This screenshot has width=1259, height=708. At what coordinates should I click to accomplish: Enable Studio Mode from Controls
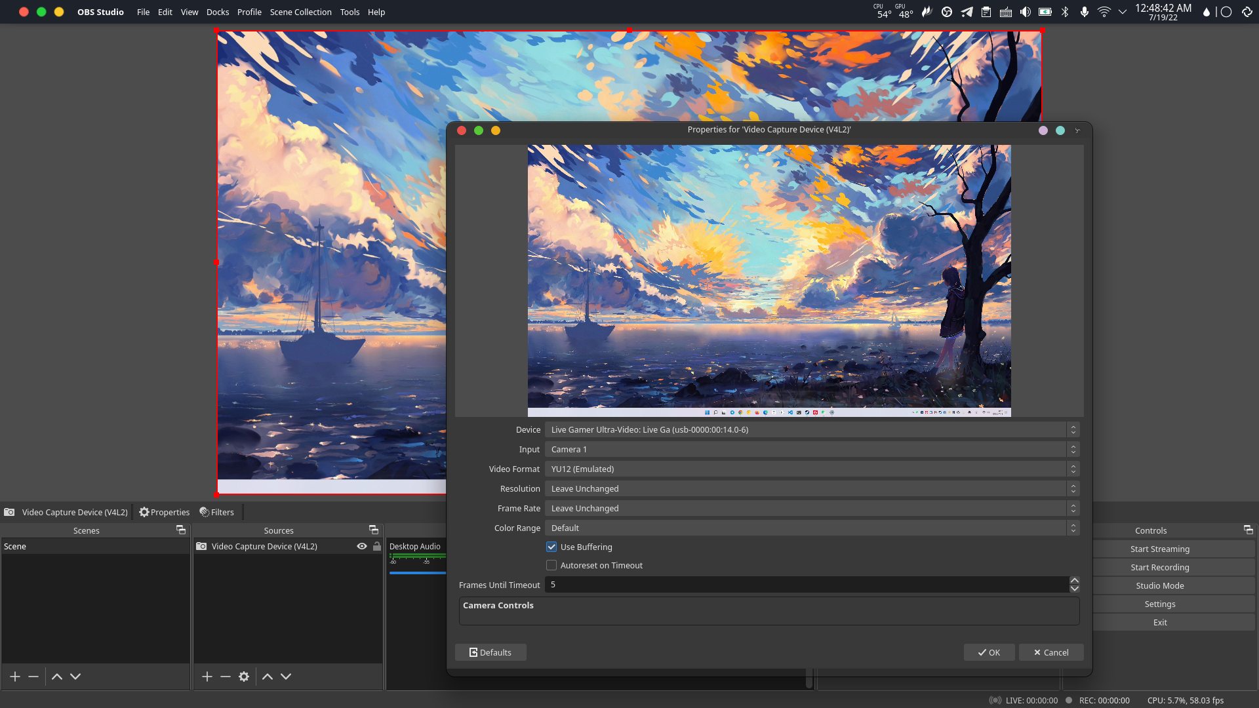tap(1159, 586)
